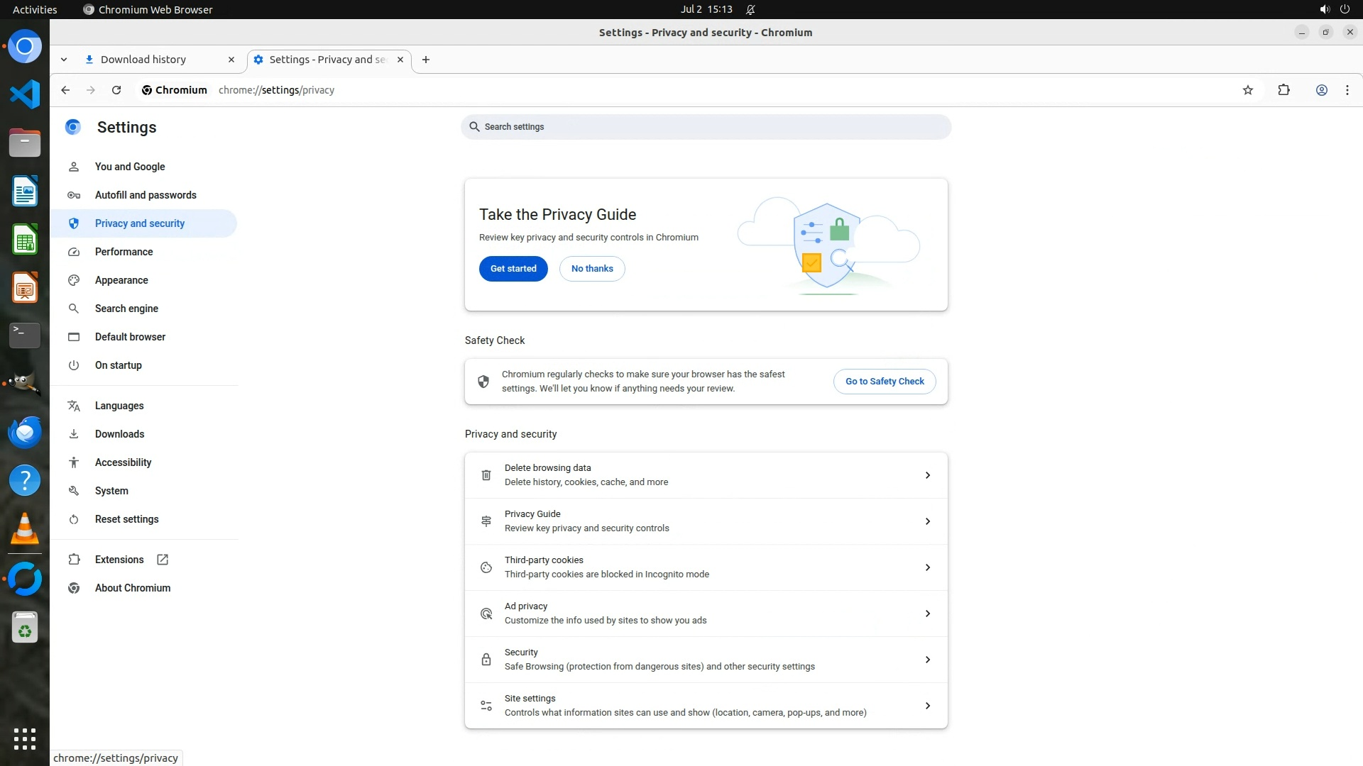Open the Site settings row chevron

coord(927,706)
